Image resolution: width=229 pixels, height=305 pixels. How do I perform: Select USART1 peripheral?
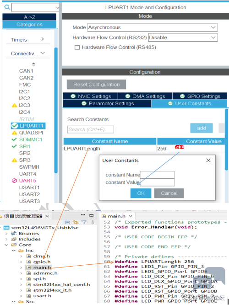29,187
